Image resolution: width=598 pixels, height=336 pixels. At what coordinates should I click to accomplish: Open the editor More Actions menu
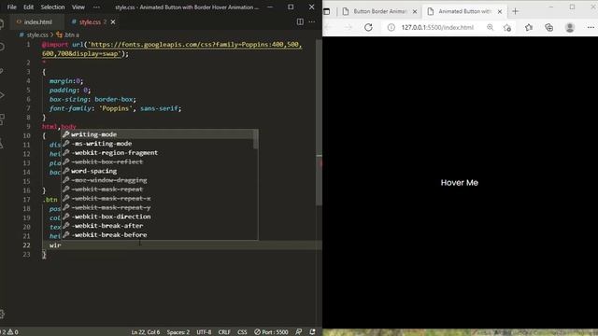[312, 21]
